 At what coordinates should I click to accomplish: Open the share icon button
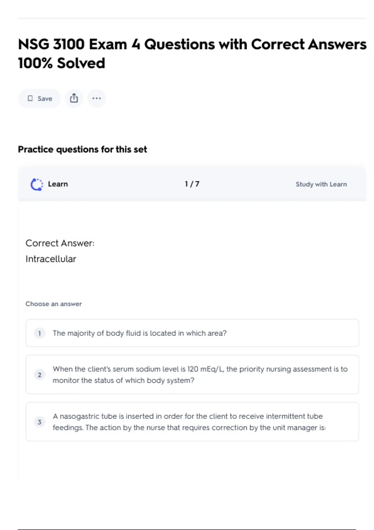[x=74, y=98]
